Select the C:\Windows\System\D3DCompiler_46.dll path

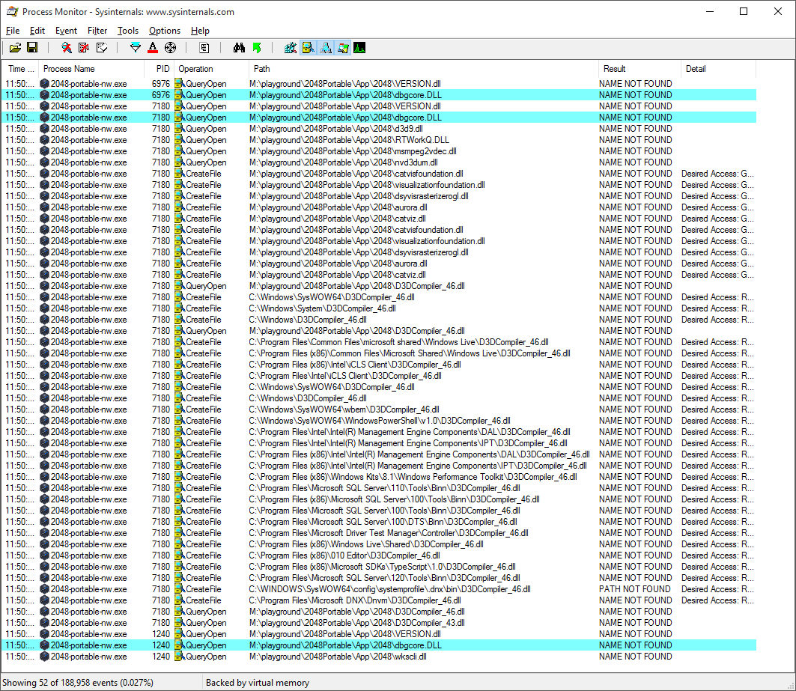point(322,308)
